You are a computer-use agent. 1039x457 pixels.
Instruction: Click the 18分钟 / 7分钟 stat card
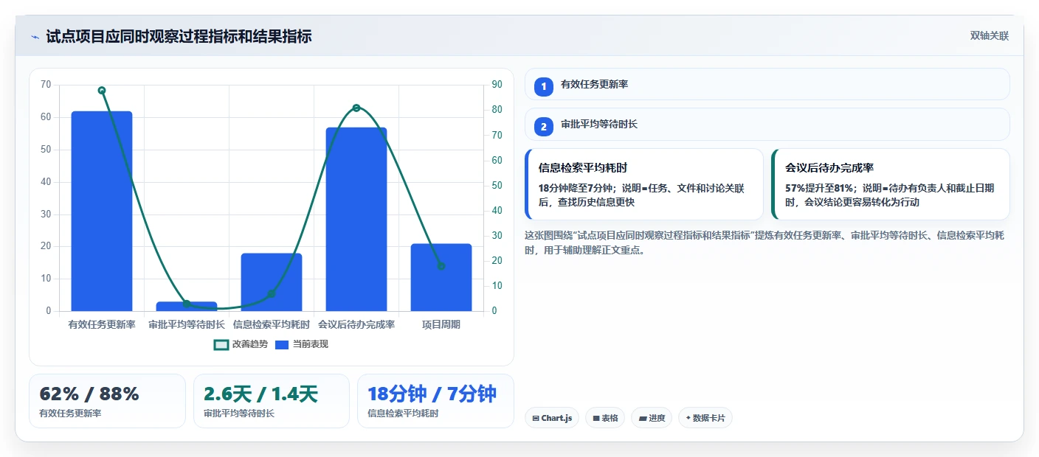435,401
